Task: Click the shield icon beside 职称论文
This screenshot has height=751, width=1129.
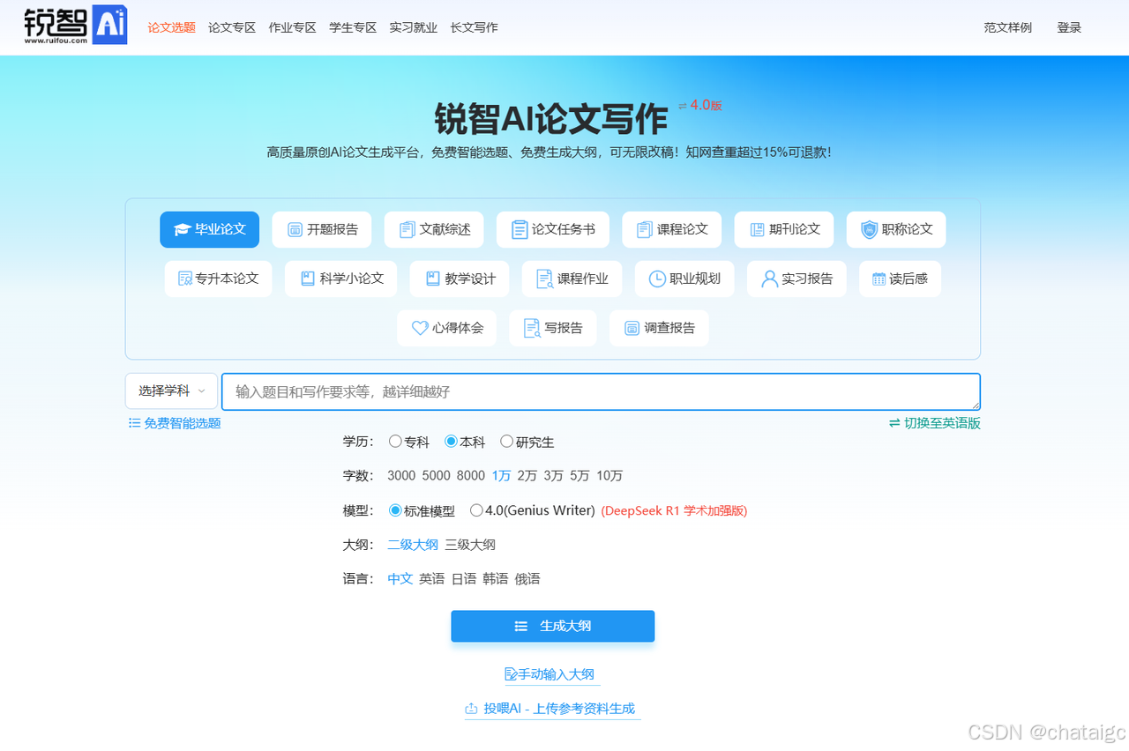Action: [x=870, y=229]
